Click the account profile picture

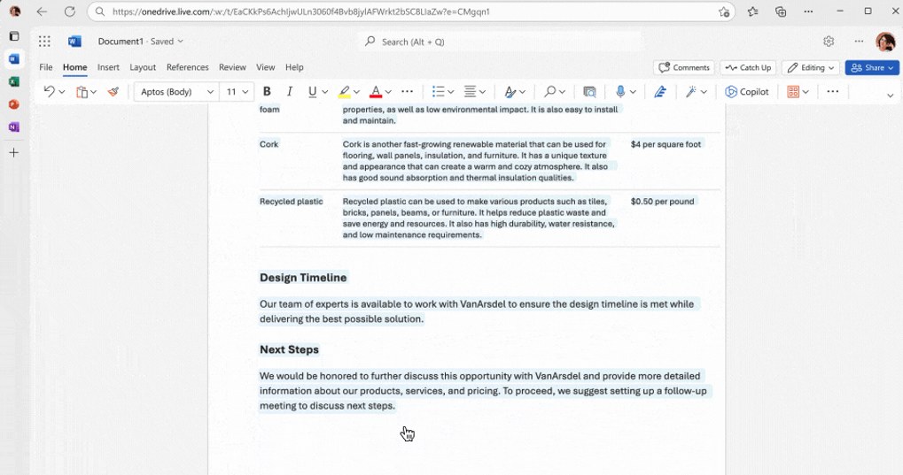[886, 42]
